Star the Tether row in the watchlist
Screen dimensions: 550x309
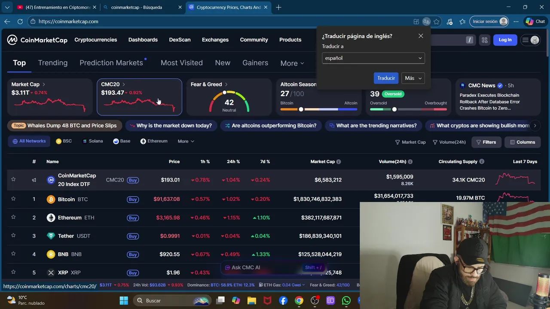pyautogui.click(x=13, y=236)
